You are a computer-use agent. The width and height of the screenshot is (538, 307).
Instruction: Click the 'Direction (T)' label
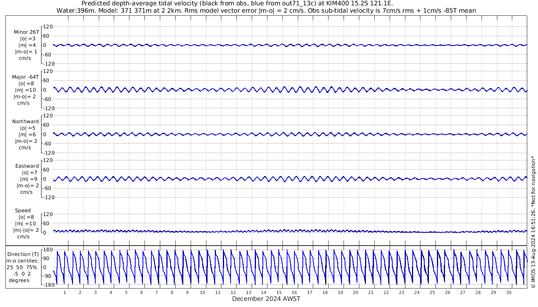pos(23,254)
